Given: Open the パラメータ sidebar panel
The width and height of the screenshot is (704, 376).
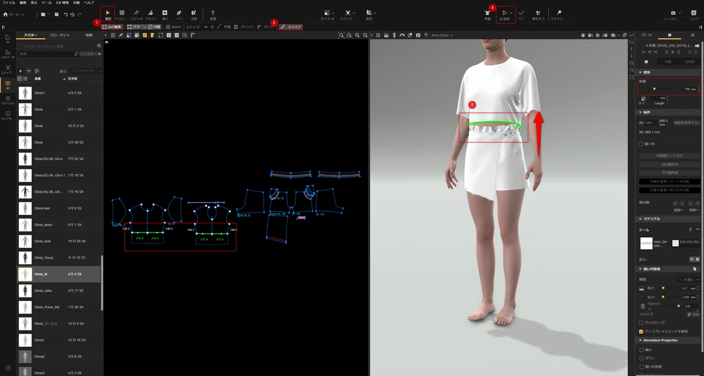Looking at the screenshot, I should tap(8, 54).
